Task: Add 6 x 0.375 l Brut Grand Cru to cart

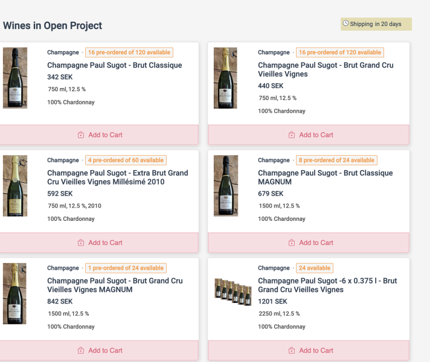Action: tap(309, 351)
